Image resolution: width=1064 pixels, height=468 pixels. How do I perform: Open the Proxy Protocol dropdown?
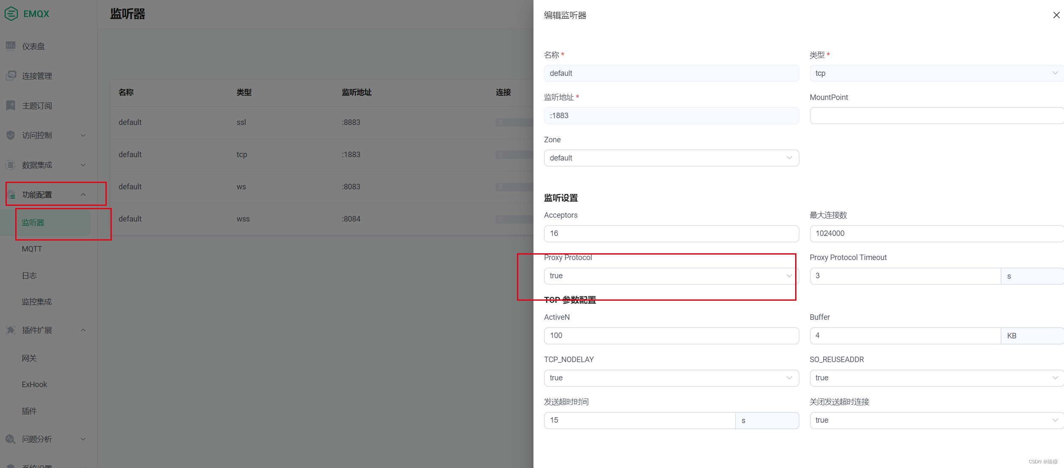(671, 276)
